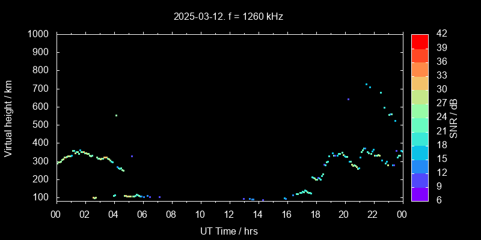Click the blue data point near 640 km
This screenshot has height=240, width=481.
(x=348, y=99)
